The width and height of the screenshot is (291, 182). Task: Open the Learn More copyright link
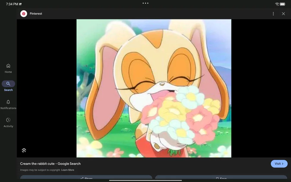[x=68, y=170]
